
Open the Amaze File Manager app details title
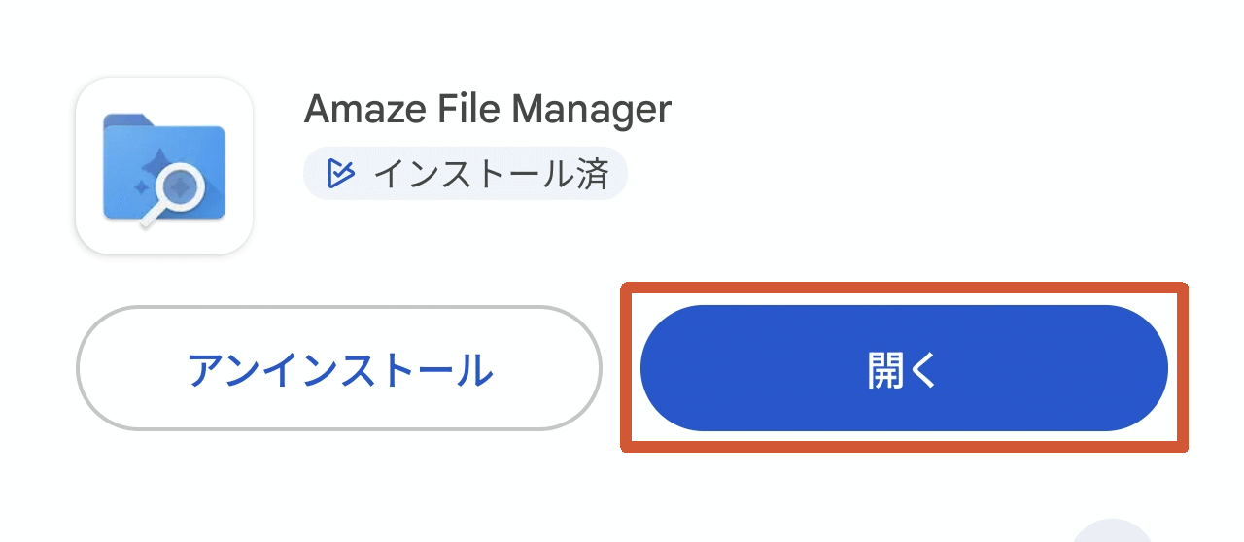[x=487, y=109]
